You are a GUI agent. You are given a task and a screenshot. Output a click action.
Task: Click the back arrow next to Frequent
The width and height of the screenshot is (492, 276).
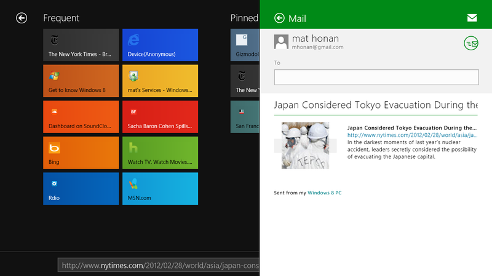point(22,18)
